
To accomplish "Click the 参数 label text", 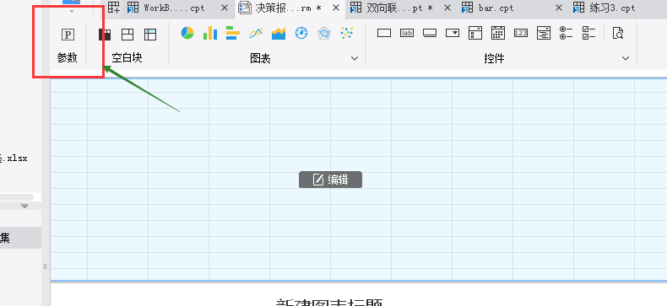I will (68, 58).
